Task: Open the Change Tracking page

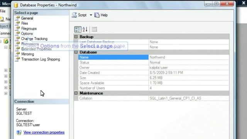Action: coord(34,39)
